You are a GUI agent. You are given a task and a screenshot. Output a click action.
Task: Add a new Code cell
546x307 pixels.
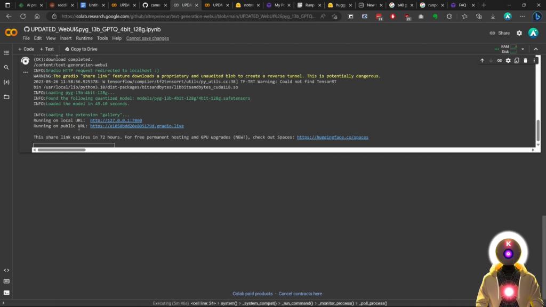[26, 49]
